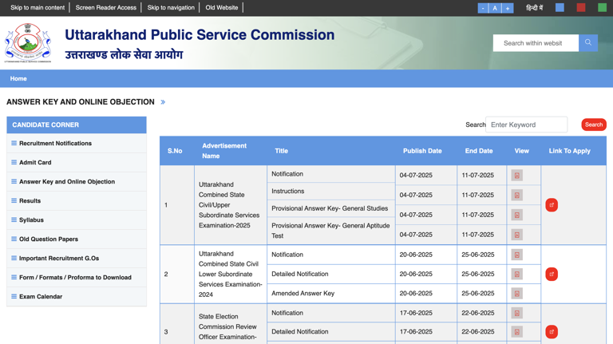Switch language to Hindi

click(x=534, y=8)
